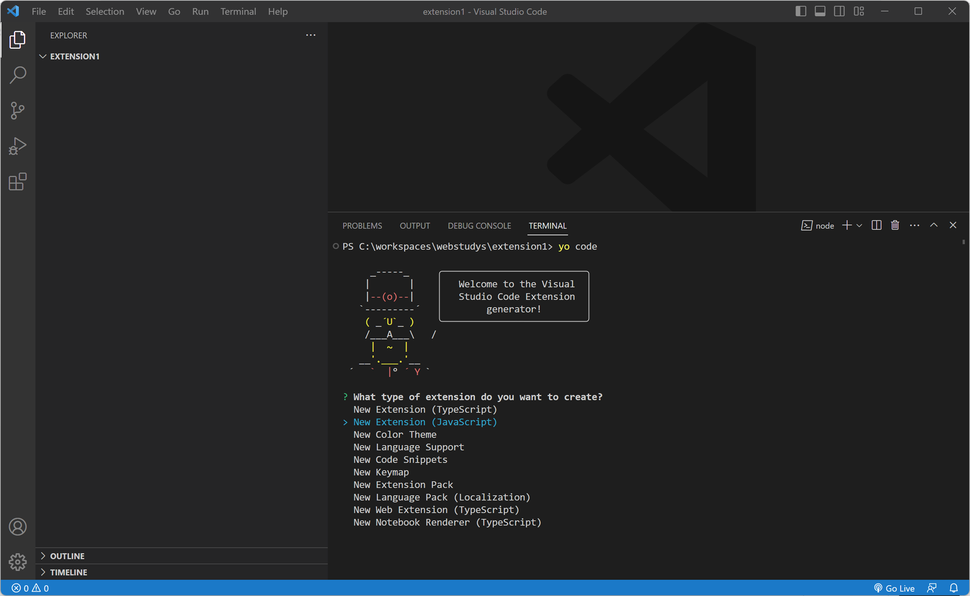This screenshot has height=596, width=970.
Task: Open the Extensions view icon
Action: [x=17, y=182]
